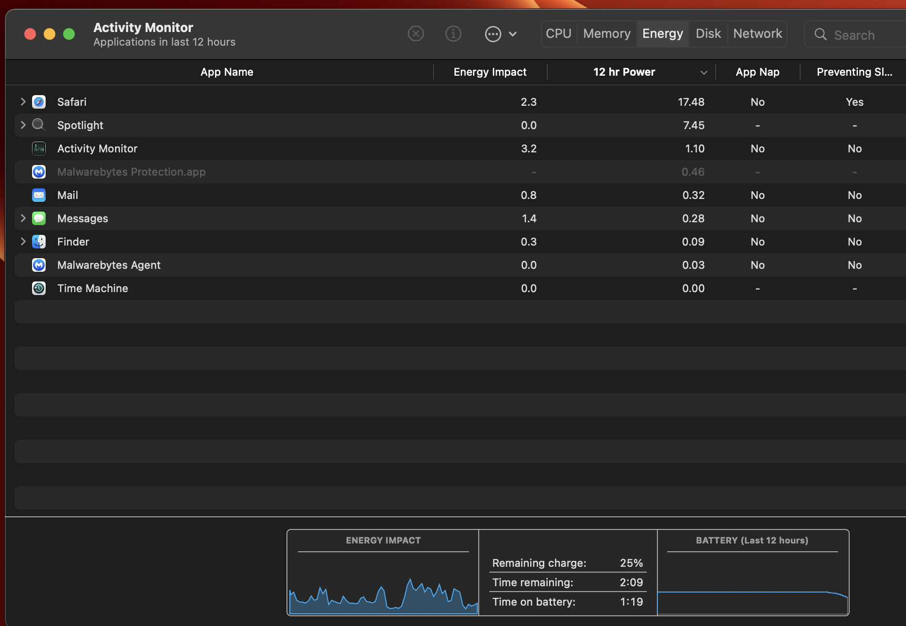Click the Remaining charge 25% value

pyautogui.click(x=631, y=563)
